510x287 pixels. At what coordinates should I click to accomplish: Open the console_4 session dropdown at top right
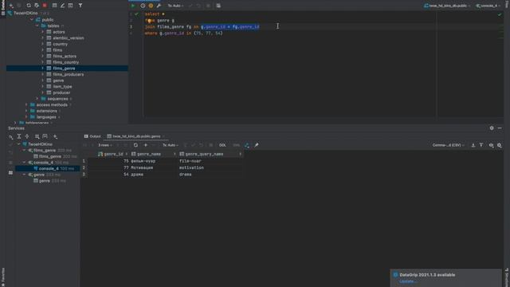488,6
